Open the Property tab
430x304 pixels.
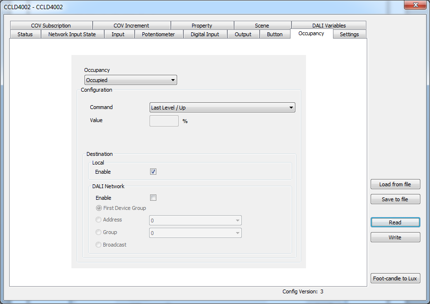202,26
